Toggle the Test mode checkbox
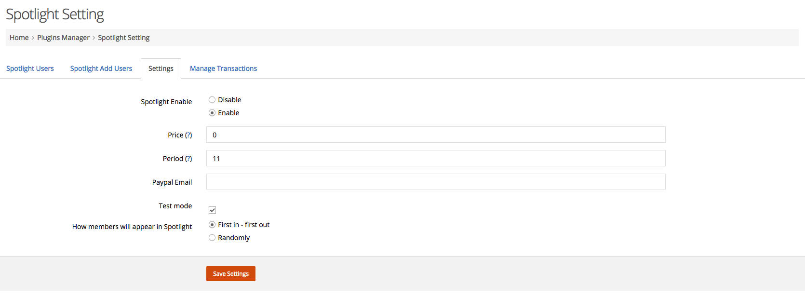This screenshot has width=805, height=299. pyautogui.click(x=212, y=210)
